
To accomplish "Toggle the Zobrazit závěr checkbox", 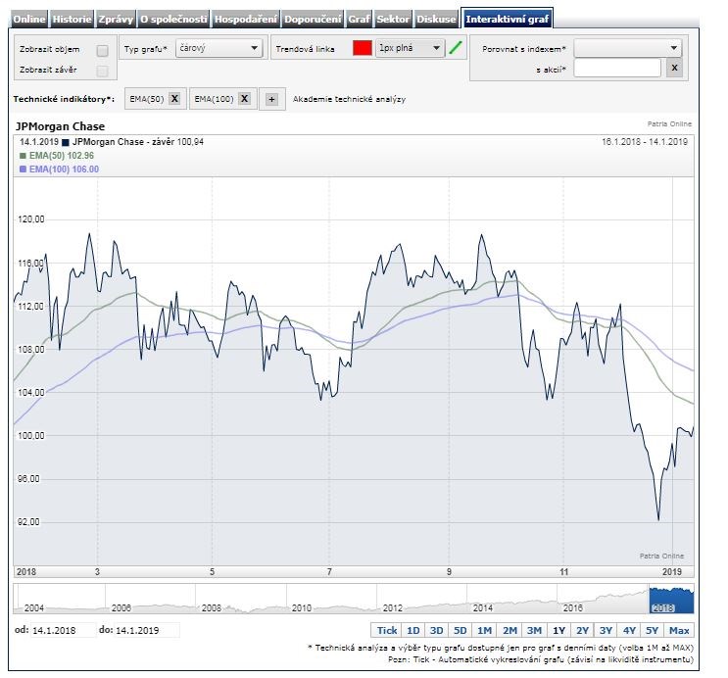I will click(102, 71).
